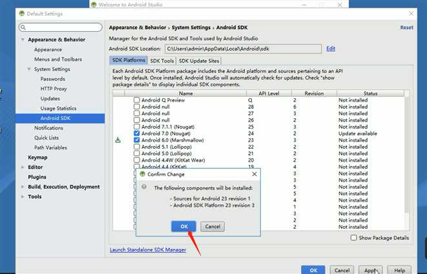This screenshot has height=274, width=427.
Task: Select Notifications in settings tree
Action: [48, 128]
